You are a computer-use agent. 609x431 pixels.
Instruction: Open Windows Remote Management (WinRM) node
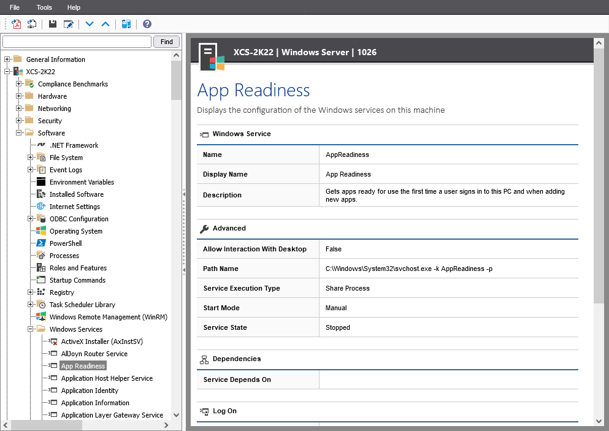coord(109,317)
